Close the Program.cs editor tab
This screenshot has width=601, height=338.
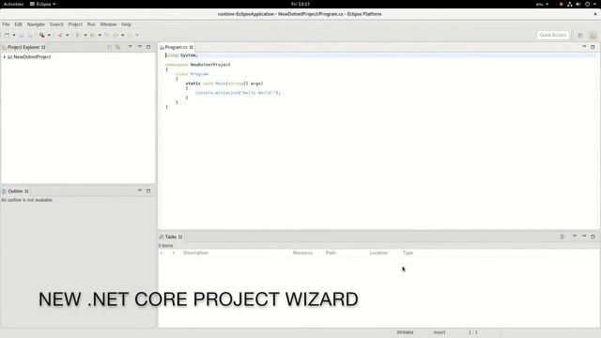(x=191, y=47)
